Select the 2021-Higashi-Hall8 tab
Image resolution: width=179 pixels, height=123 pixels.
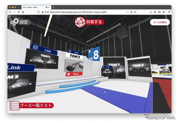(x=36, y=7)
